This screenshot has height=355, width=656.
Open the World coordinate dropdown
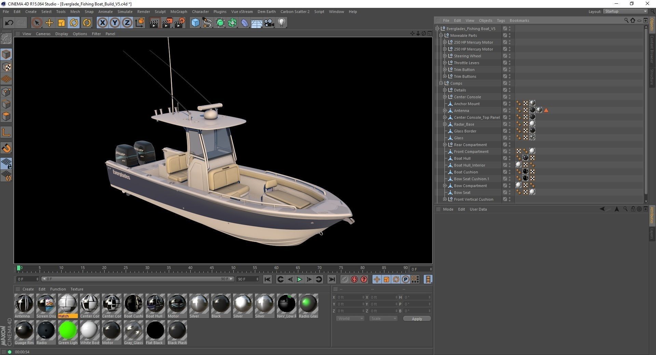[350, 318]
